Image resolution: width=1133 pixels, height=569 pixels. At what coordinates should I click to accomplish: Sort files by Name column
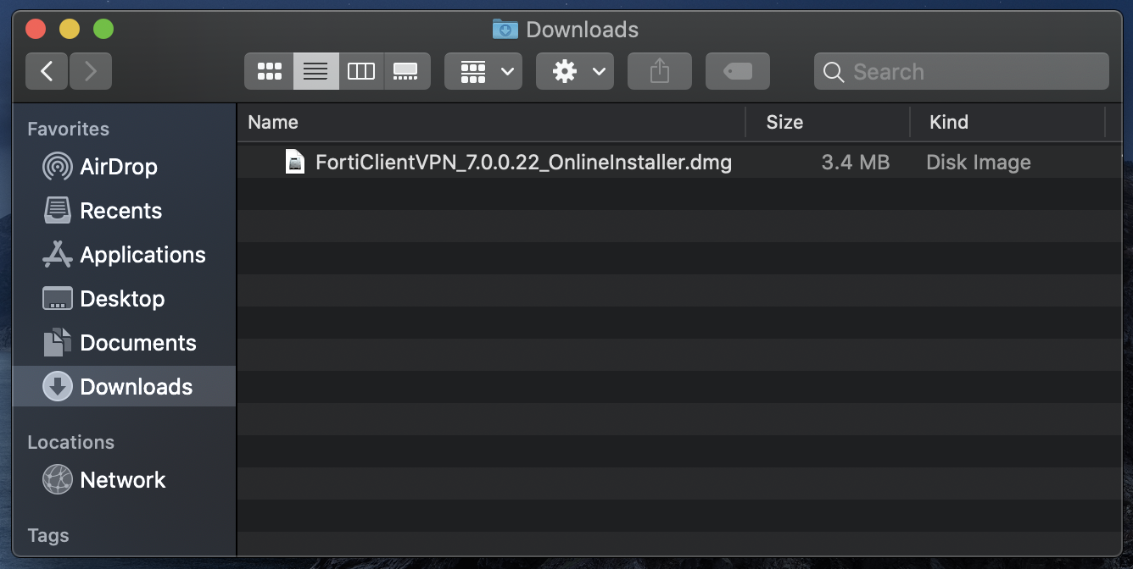pos(491,122)
